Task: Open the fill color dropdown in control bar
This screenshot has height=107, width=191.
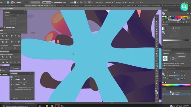Action: click(x=10, y=2)
